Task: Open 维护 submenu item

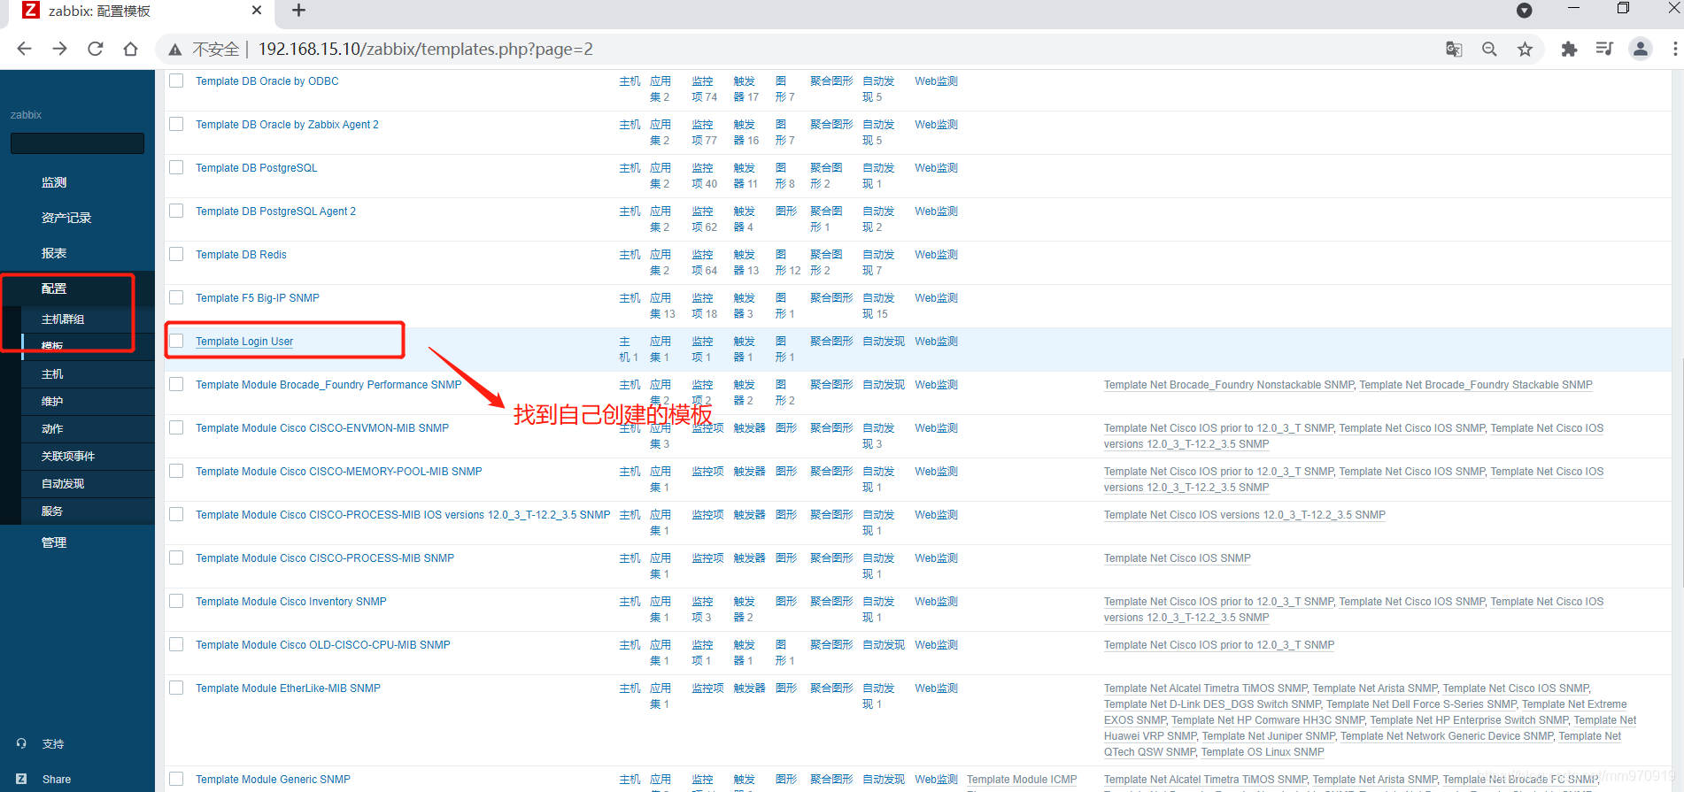Action: 52,402
